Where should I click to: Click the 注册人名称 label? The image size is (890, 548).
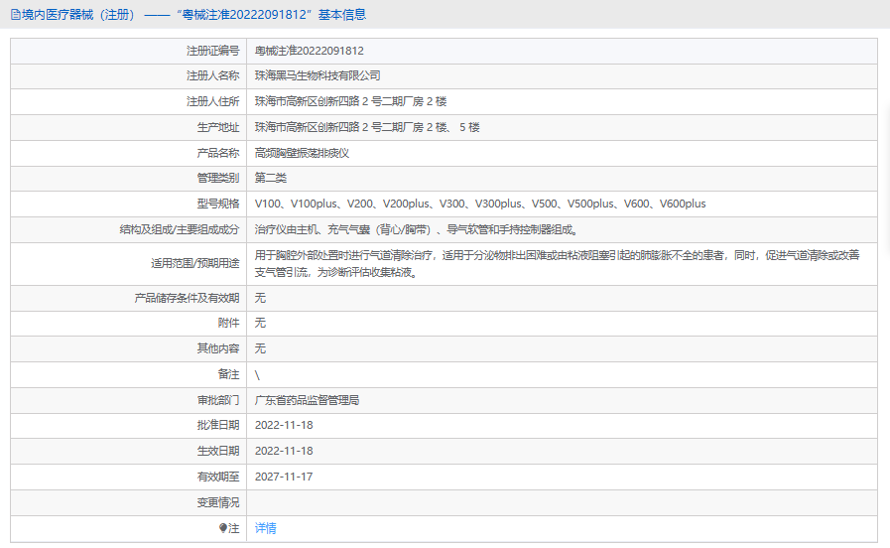[213, 75]
